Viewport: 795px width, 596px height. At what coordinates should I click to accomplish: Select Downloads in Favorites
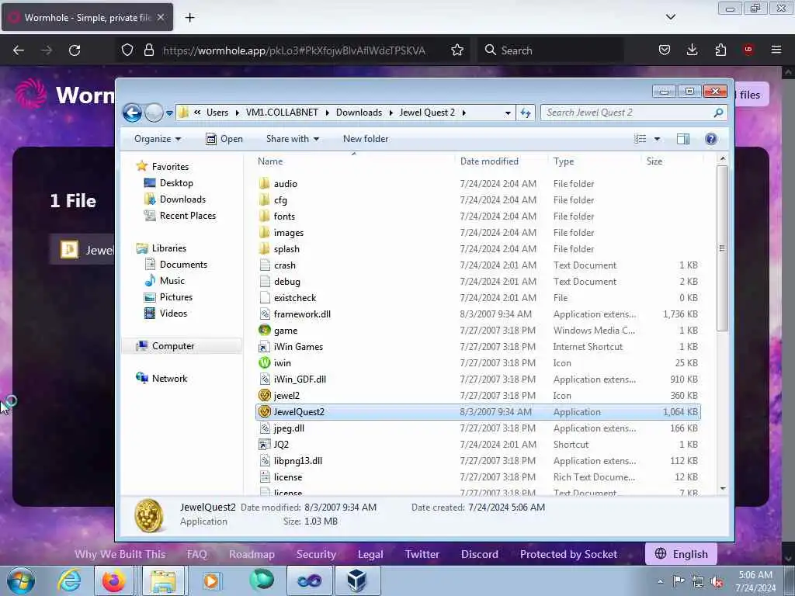(x=175, y=199)
